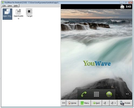Select the Apps Org app icon
Screen dimensions: 134x108
click(x=7, y=14)
